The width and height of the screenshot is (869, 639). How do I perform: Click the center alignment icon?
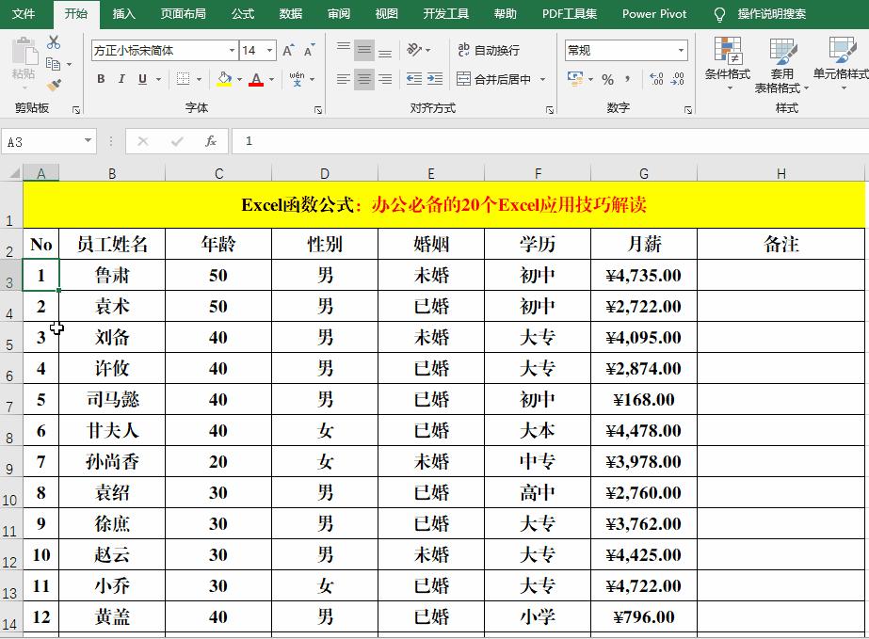(363, 80)
